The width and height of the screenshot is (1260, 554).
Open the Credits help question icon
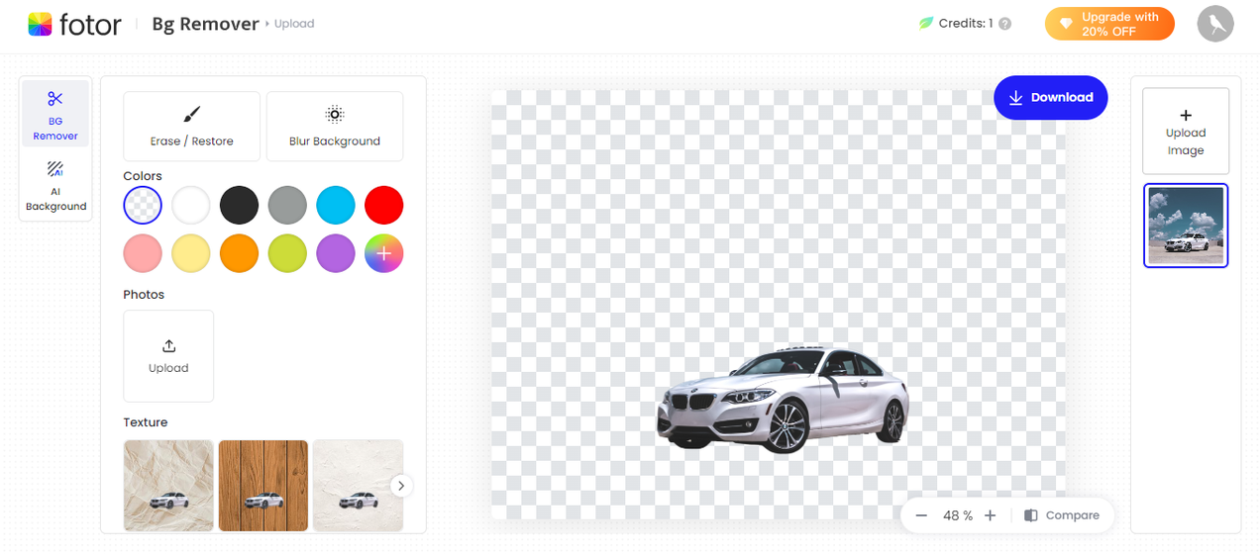(1005, 24)
